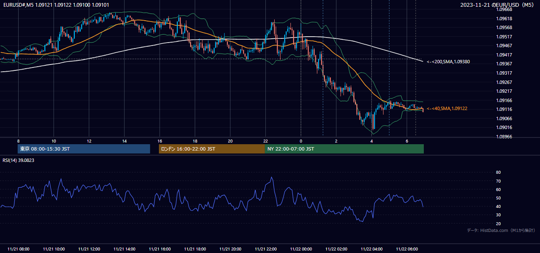Viewport: 540px width, 253px height.
Task: Click the 11/22 04:00 time label
Action: pyautogui.click(x=371, y=249)
